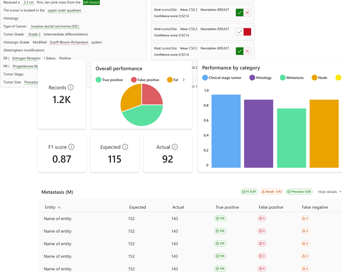Toggle the Node legend swatch
The height and width of the screenshot is (272, 342).
click(x=315, y=77)
